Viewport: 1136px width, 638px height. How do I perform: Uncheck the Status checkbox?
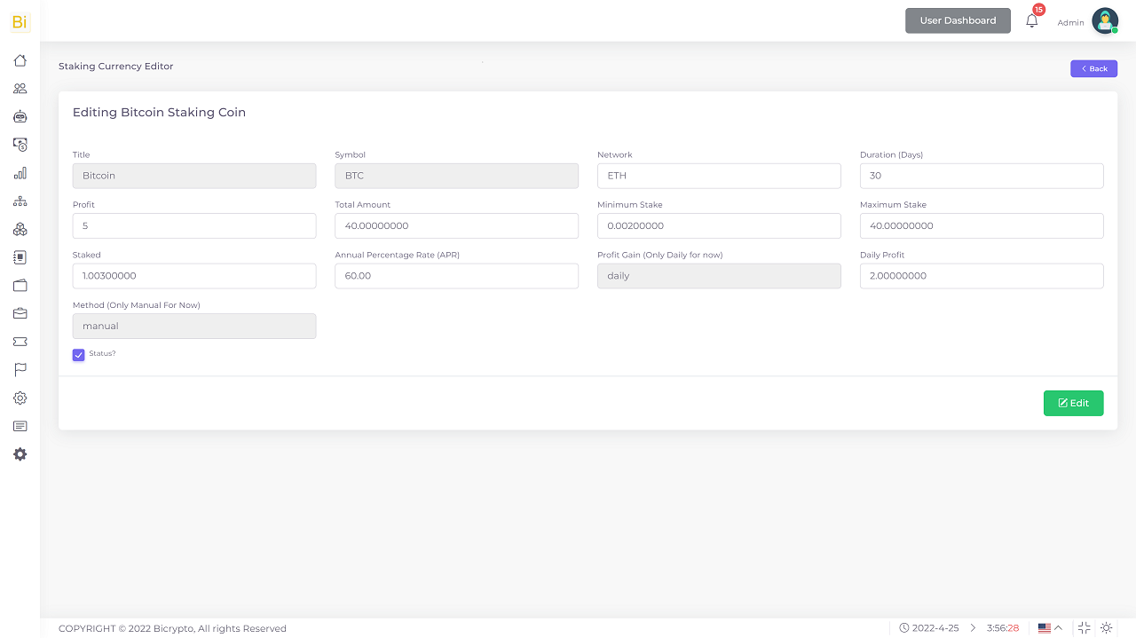pos(79,355)
